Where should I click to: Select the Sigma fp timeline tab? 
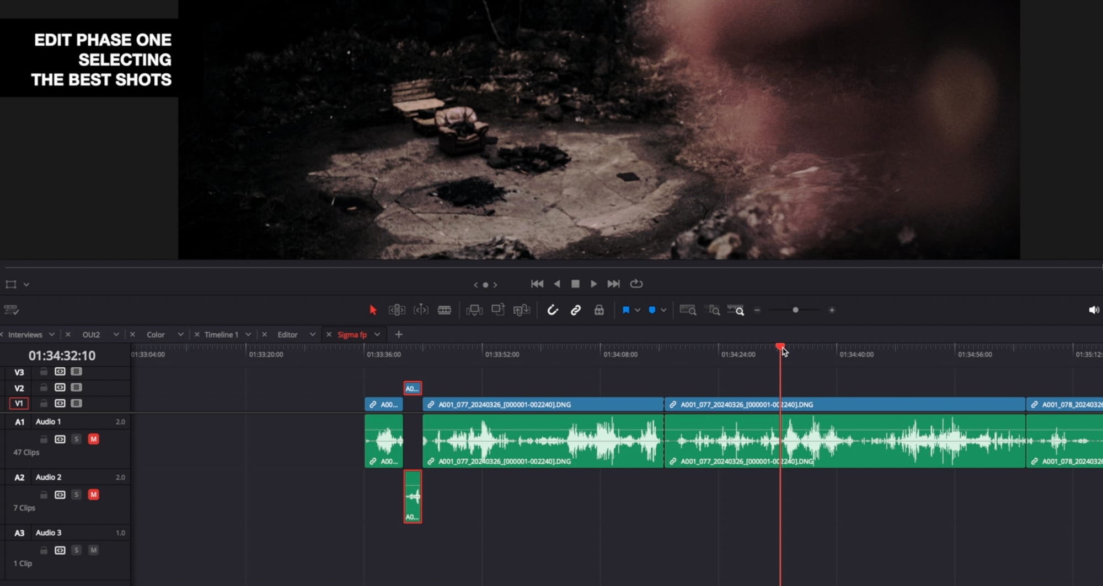[x=352, y=334]
